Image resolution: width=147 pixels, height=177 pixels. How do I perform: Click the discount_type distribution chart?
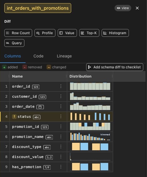90,147
